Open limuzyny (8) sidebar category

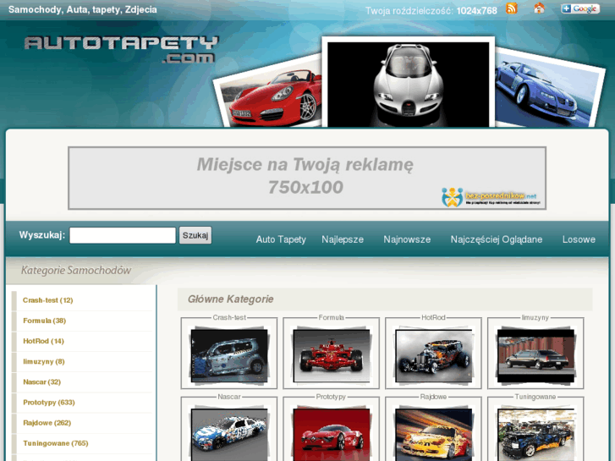click(43, 361)
